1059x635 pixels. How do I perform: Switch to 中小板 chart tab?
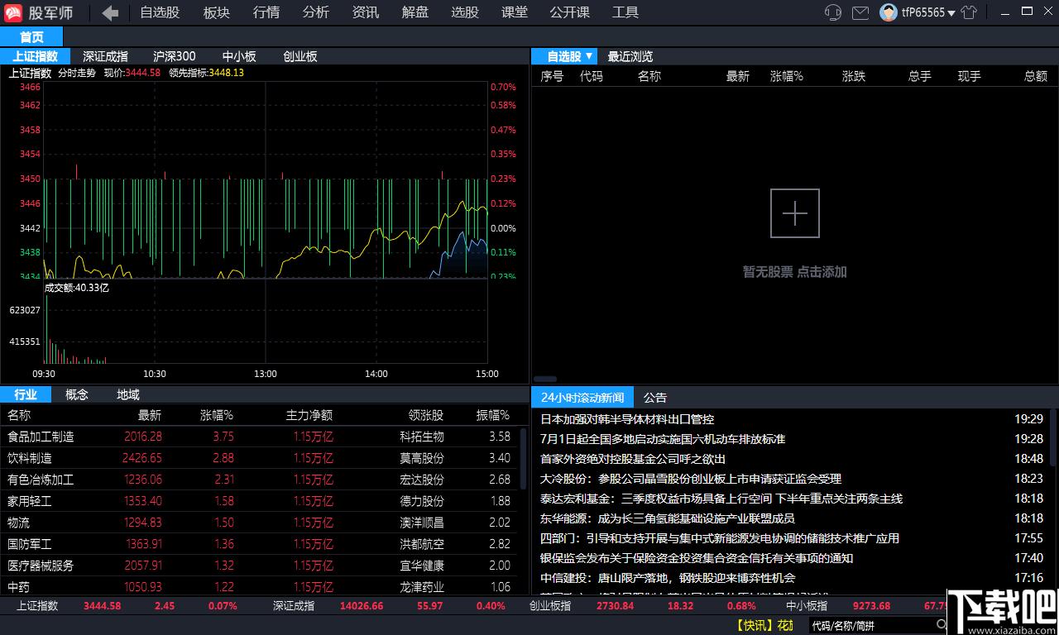tap(239, 56)
